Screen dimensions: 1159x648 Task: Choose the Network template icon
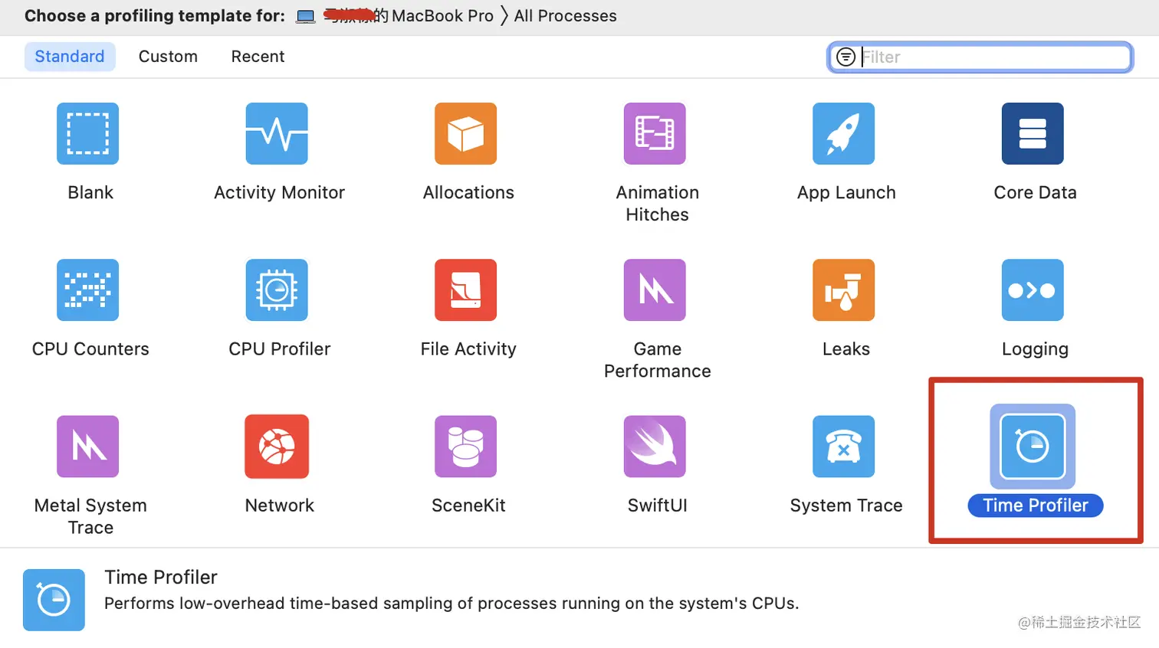tap(277, 446)
